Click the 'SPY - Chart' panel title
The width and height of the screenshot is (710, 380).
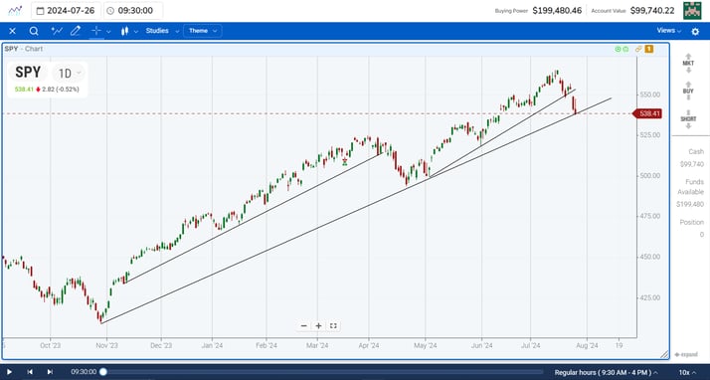click(x=24, y=49)
